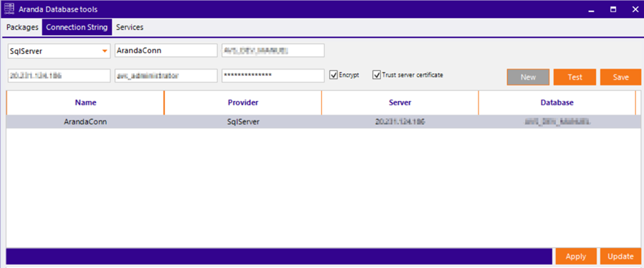
Task: Click the New button
Action: pyautogui.click(x=528, y=77)
